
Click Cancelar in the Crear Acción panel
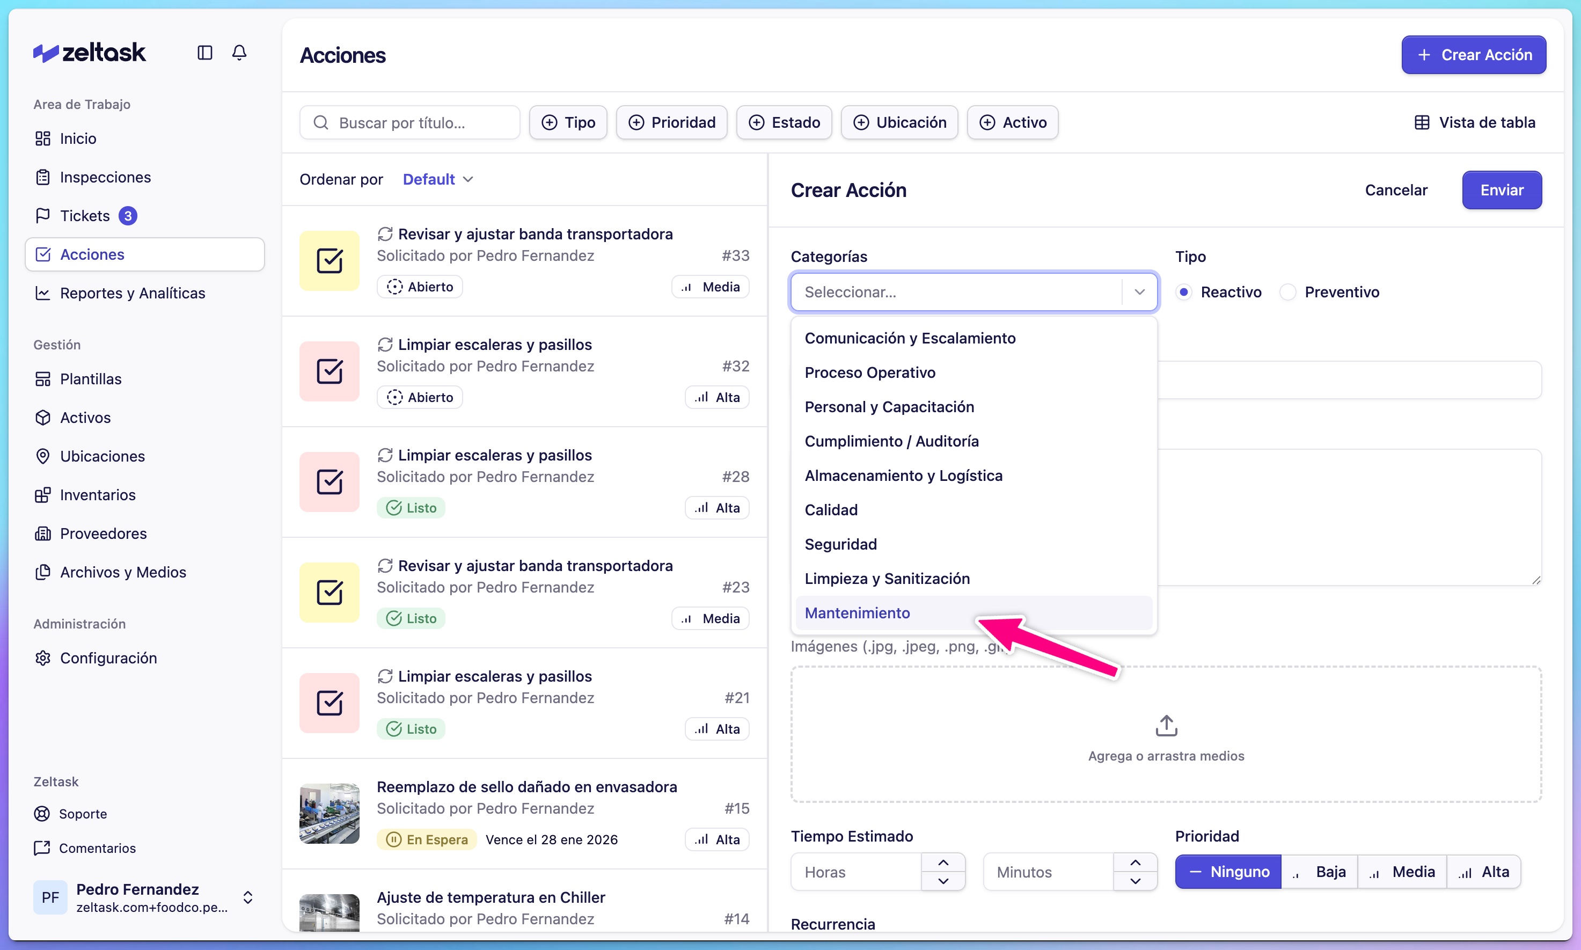pos(1395,190)
